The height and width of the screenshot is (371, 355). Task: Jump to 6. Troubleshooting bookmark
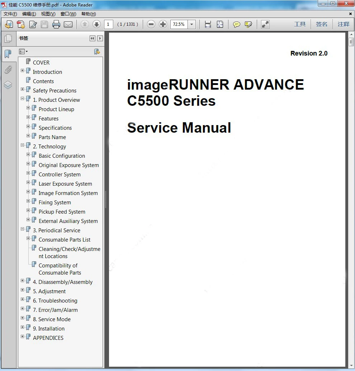click(x=55, y=301)
